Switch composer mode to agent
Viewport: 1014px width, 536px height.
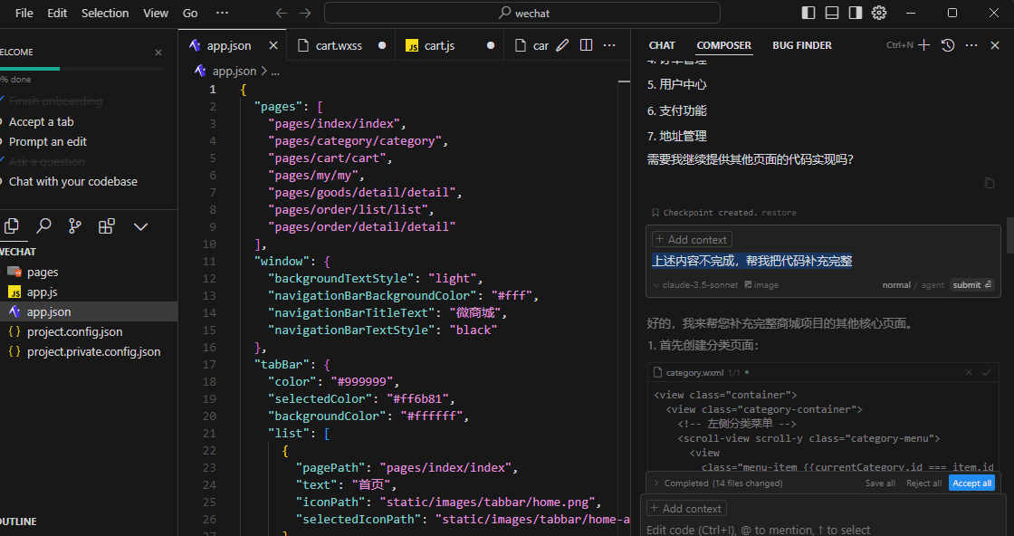[x=933, y=285]
